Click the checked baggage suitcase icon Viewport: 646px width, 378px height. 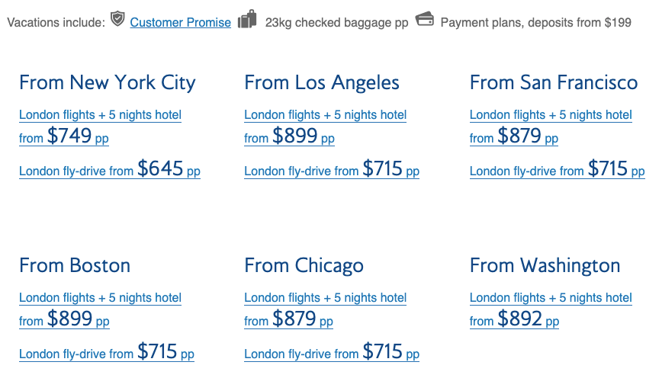(x=247, y=19)
